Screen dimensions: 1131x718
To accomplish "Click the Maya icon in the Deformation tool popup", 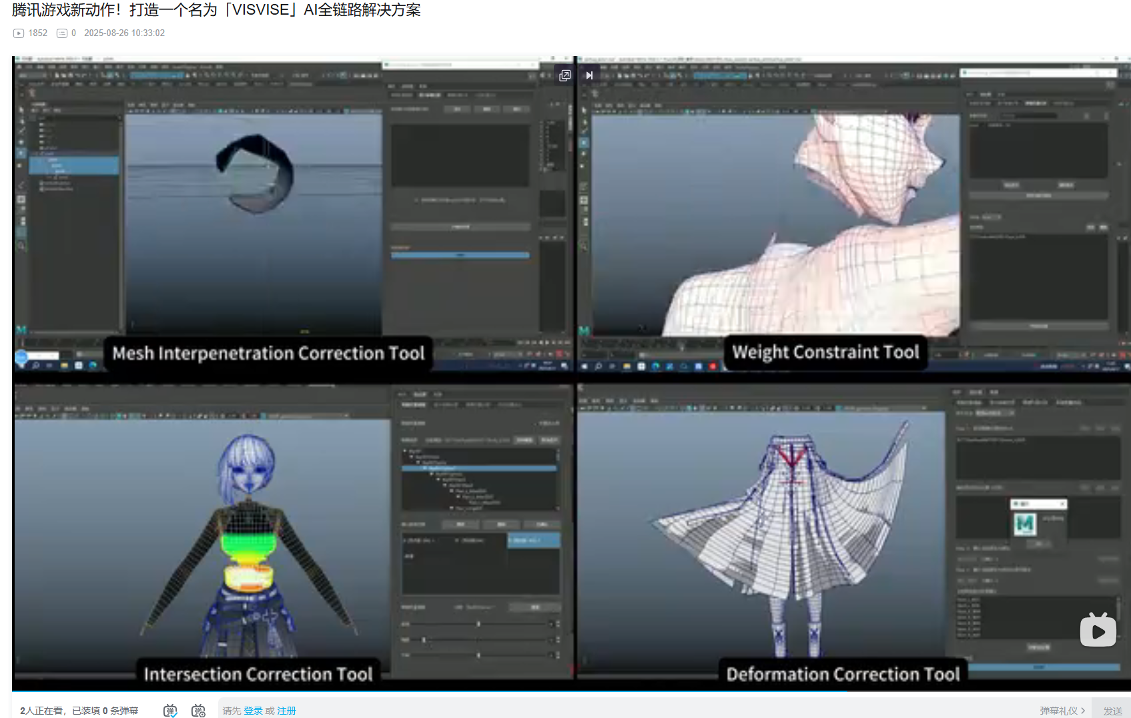I will point(1025,524).
